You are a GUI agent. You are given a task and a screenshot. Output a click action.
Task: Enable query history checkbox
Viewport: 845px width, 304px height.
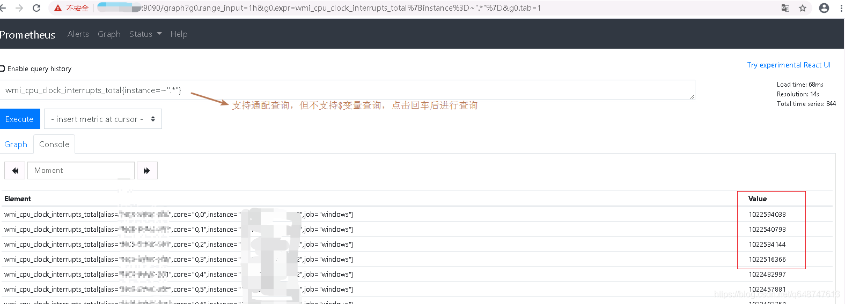coord(3,69)
